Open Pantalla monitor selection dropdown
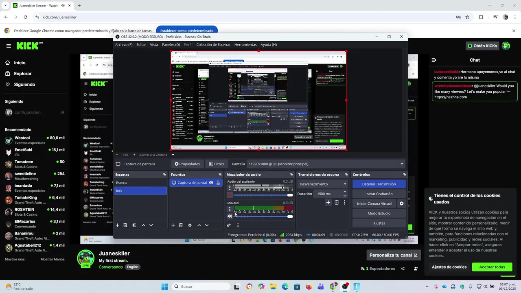Viewport: 521px width, 293px height. pos(326,164)
